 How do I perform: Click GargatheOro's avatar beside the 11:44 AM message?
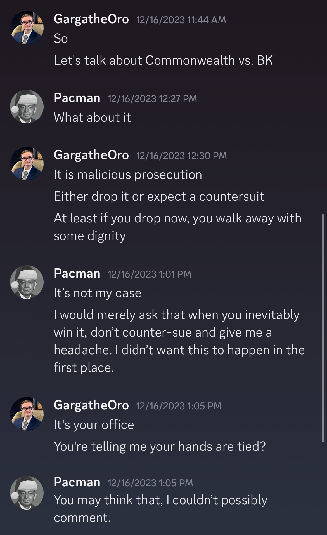click(27, 28)
